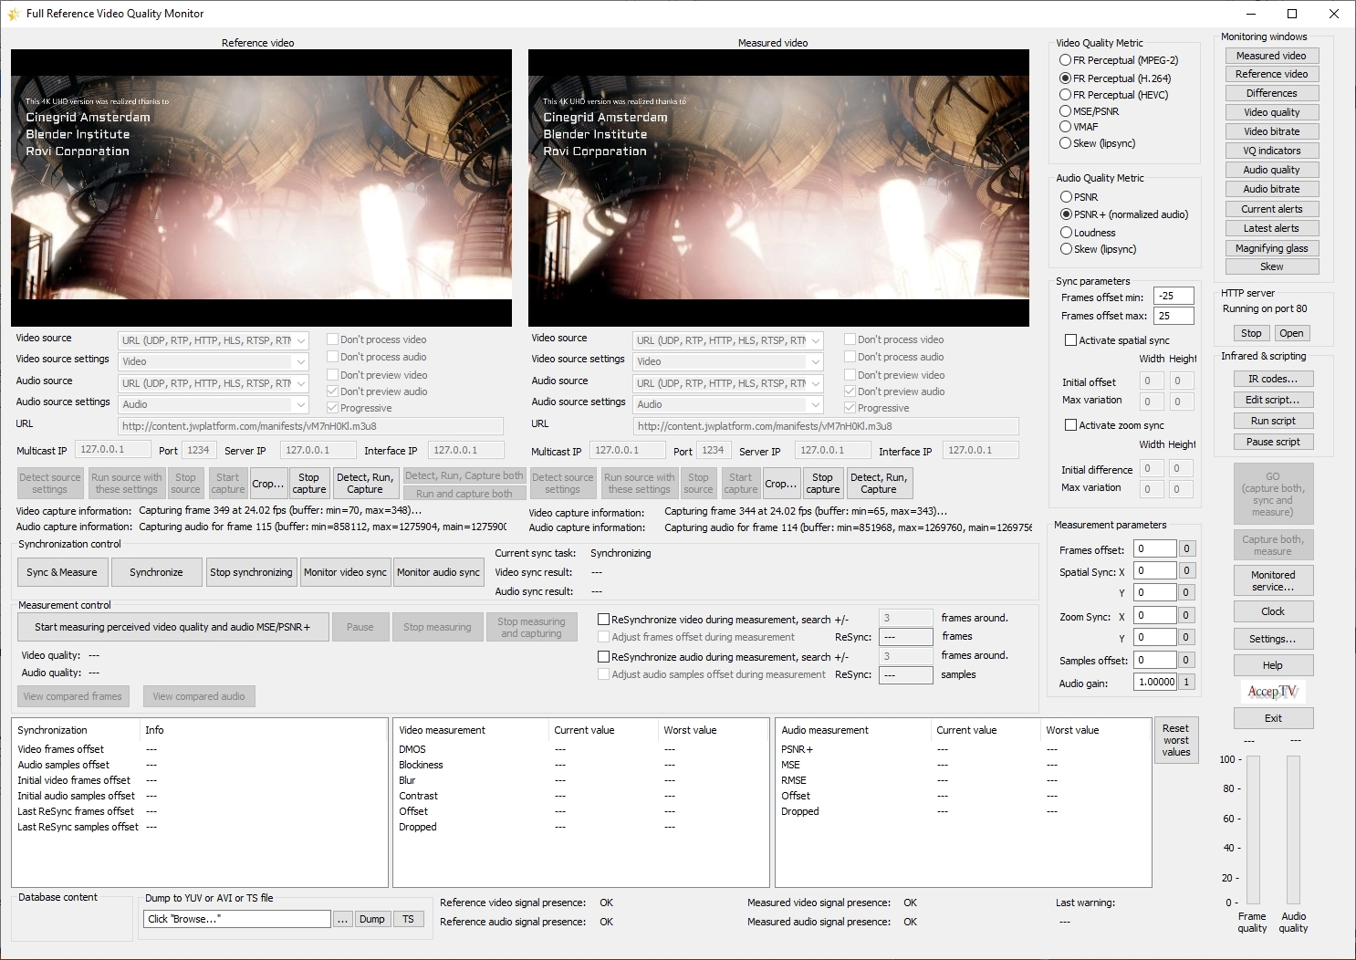
Task: Click measured Detect, Run, Capture button
Action: (879, 483)
